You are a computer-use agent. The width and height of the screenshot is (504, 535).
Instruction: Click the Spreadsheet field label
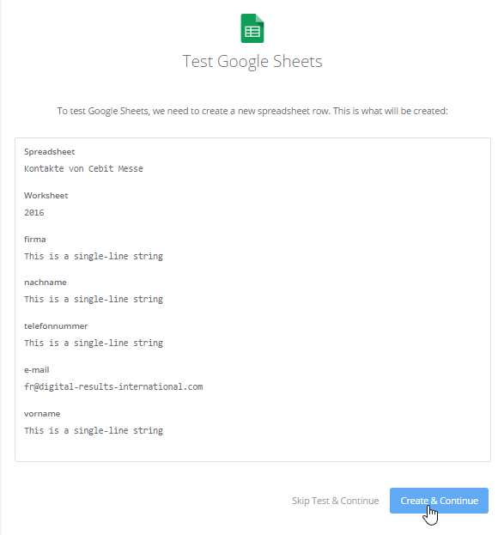pos(50,151)
